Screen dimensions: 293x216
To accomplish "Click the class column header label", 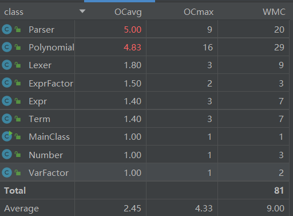I will (x=14, y=12).
